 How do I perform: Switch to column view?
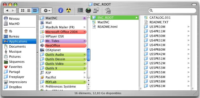(x=35, y=11)
